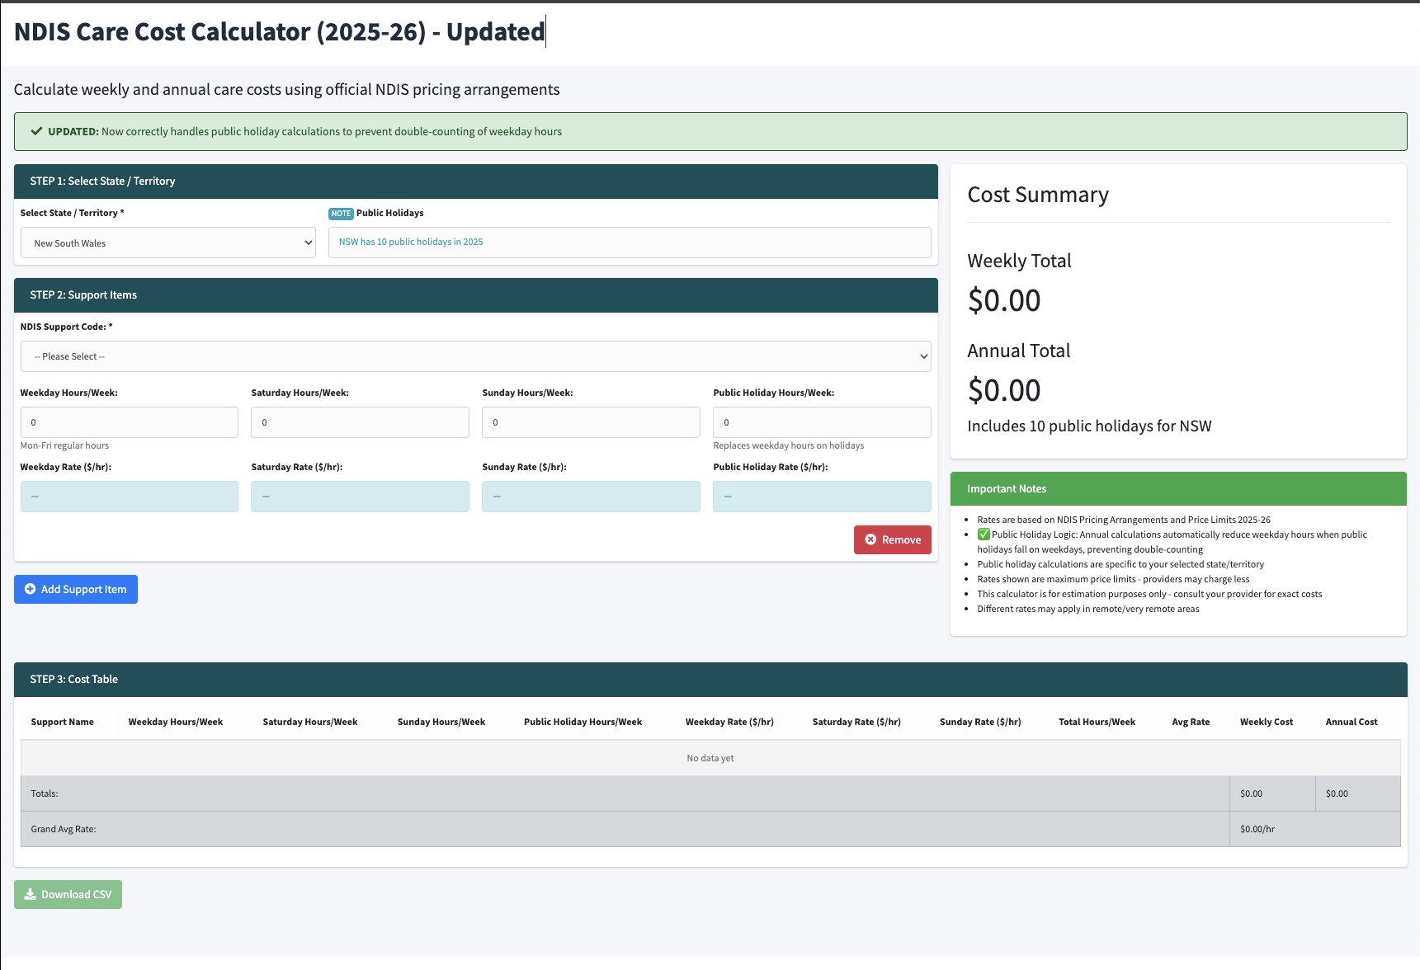
Task: Click the STEP 3: Cost Table header
Action: point(74,679)
